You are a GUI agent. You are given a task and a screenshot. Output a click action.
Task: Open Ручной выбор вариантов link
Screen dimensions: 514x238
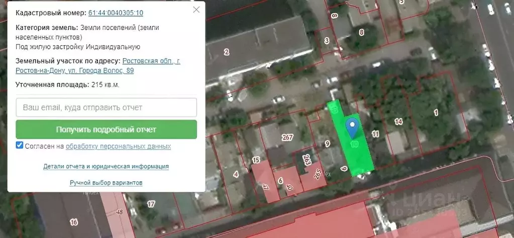(106, 183)
